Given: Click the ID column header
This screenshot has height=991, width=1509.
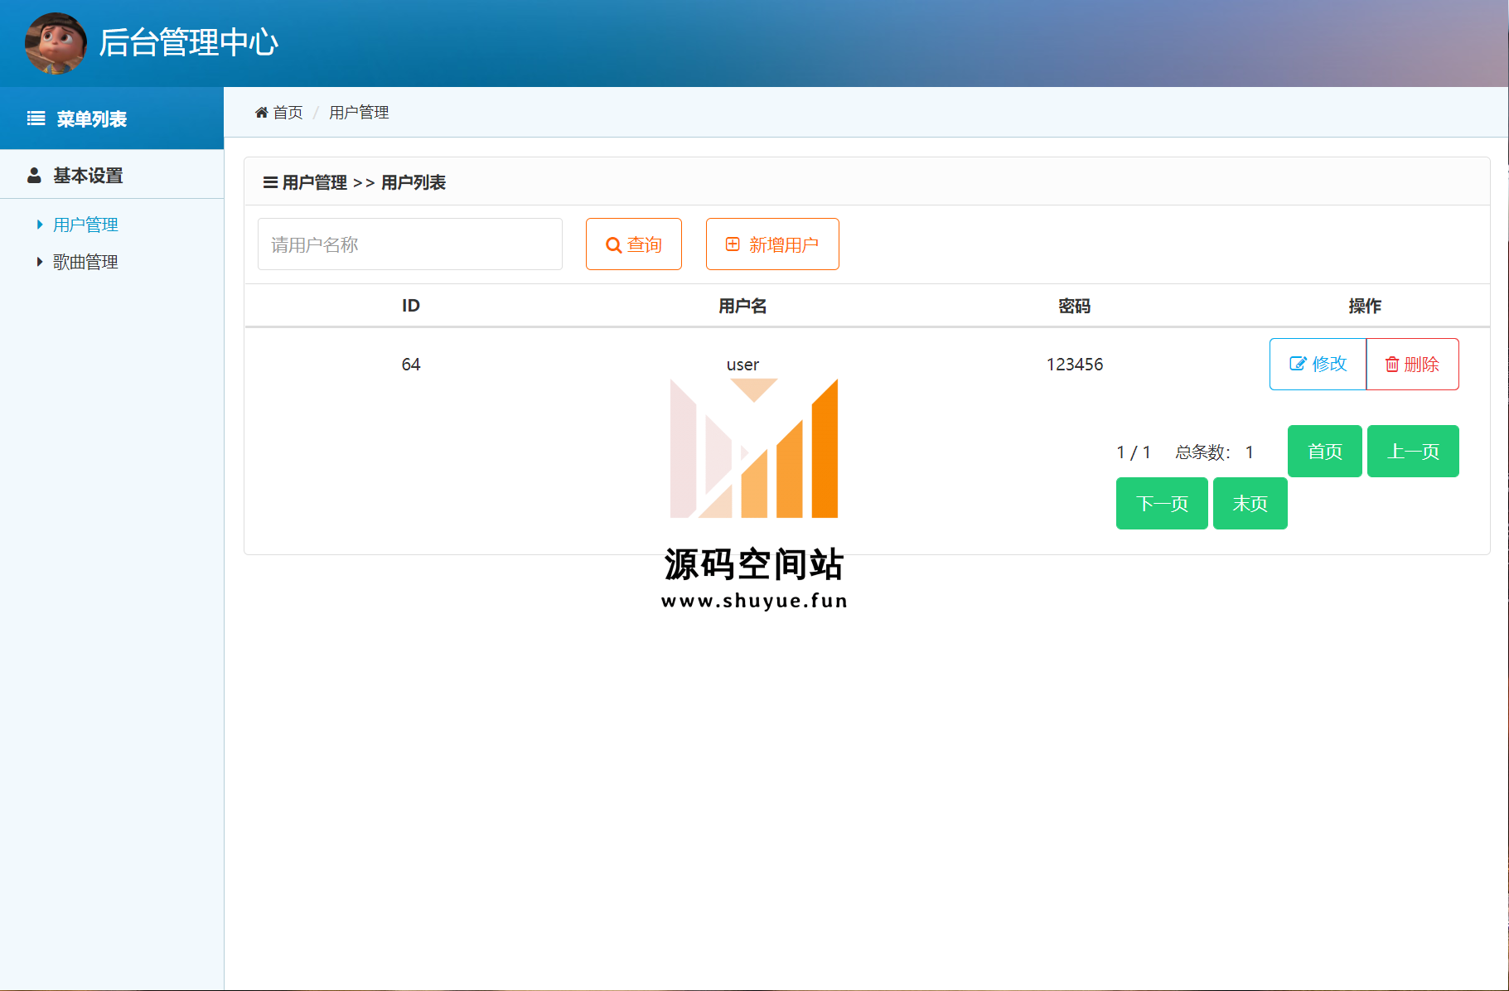Looking at the screenshot, I should (411, 306).
